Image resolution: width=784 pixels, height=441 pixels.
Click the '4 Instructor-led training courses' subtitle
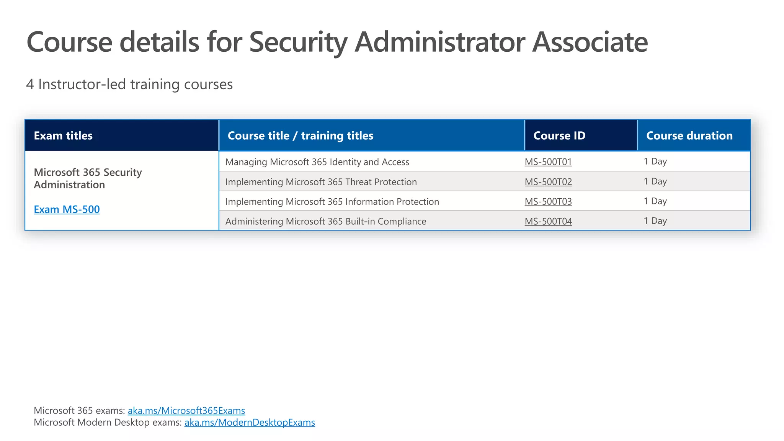(129, 84)
